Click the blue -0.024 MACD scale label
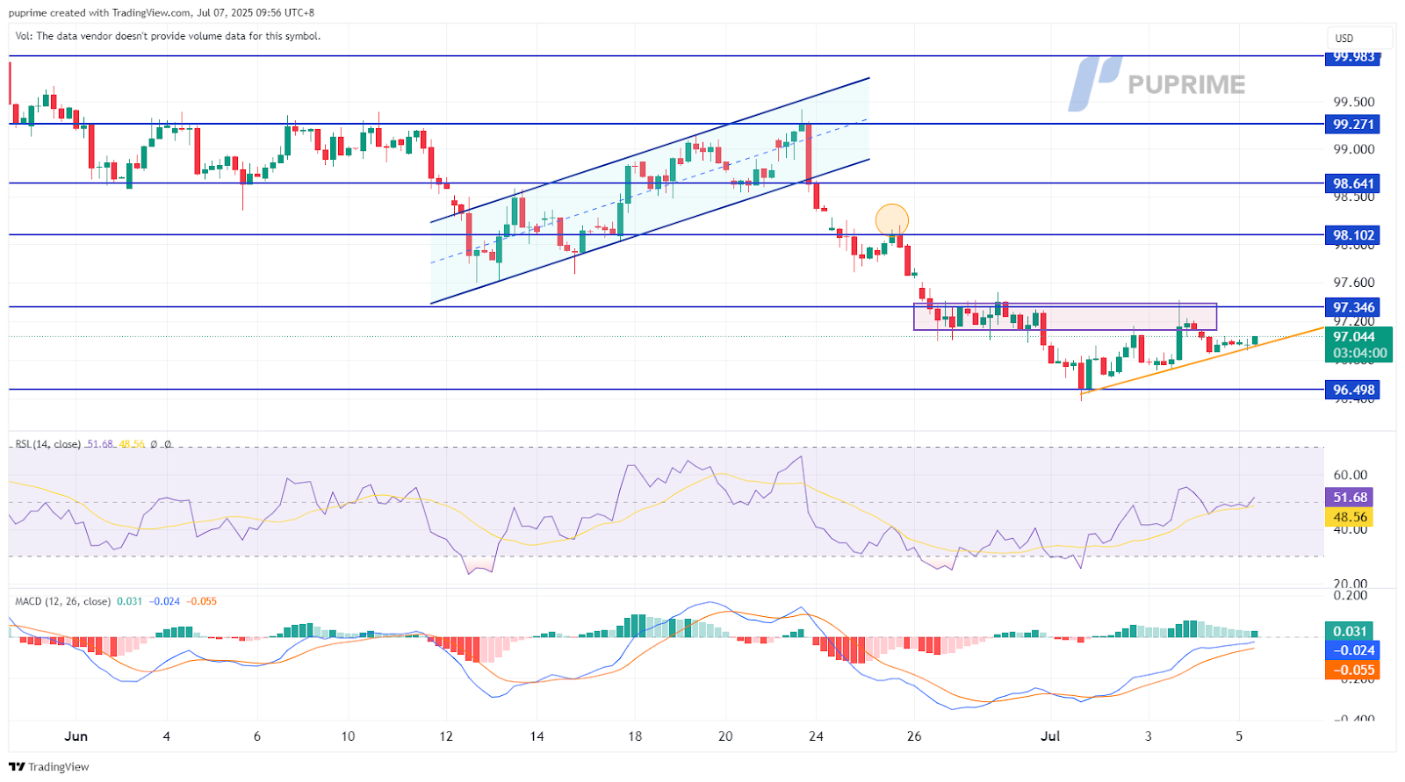This screenshot has width=1405, height=782. point(1352,650)
